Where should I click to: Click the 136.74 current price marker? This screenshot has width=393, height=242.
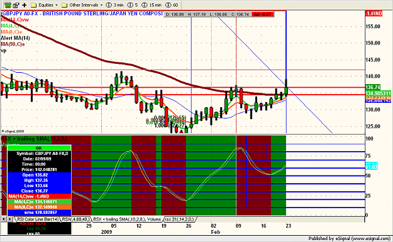tap(373, 87)
